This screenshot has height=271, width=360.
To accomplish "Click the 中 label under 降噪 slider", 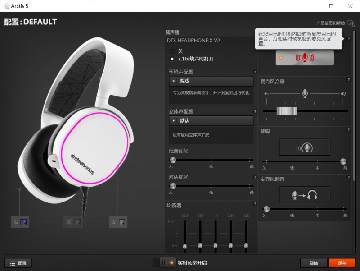I will click(318, 168).
